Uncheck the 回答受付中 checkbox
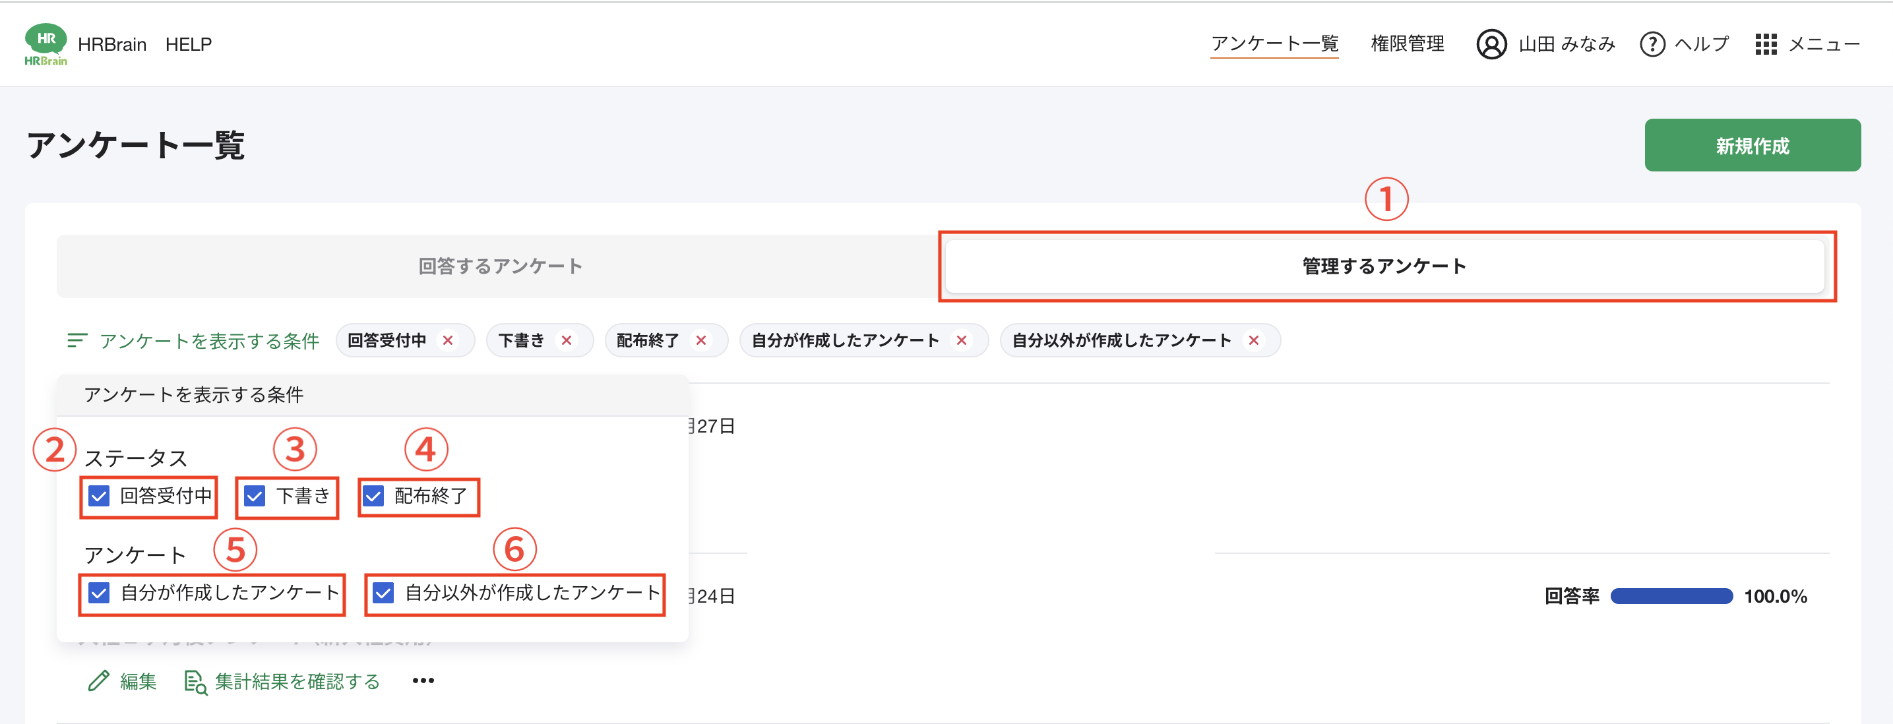This screenshot has width=1893, height=724. point(98,496)
